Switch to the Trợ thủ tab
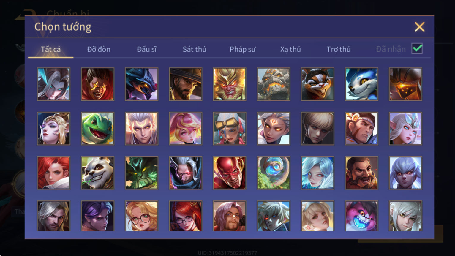This screenshot has height=256, width=455. coord(339,49)
